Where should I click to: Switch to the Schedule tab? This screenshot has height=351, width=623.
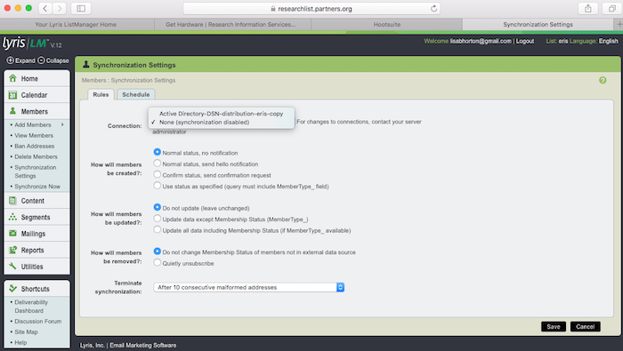point(136,94)
